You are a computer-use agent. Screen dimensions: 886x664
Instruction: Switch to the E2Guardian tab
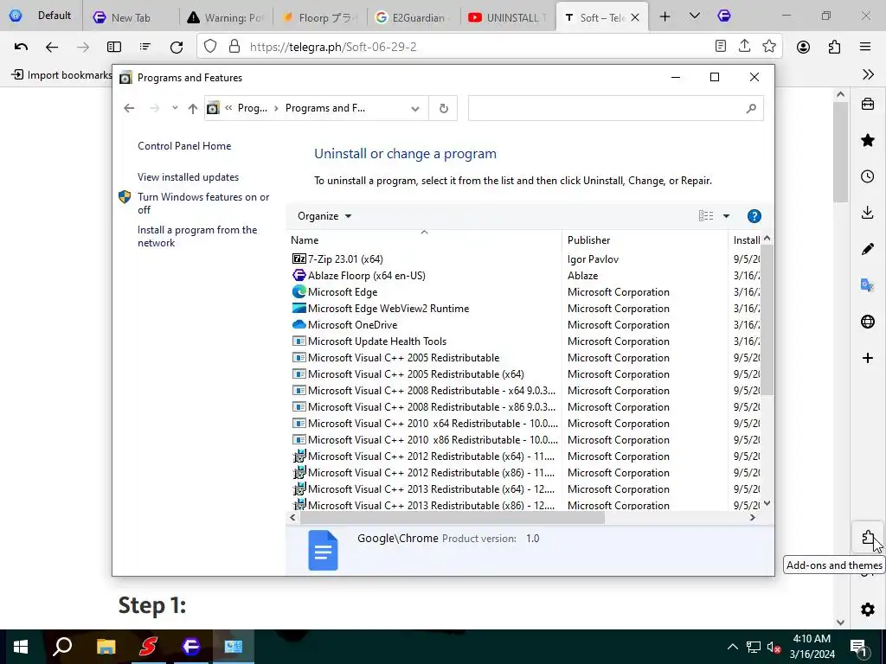[x=414, y=17]
